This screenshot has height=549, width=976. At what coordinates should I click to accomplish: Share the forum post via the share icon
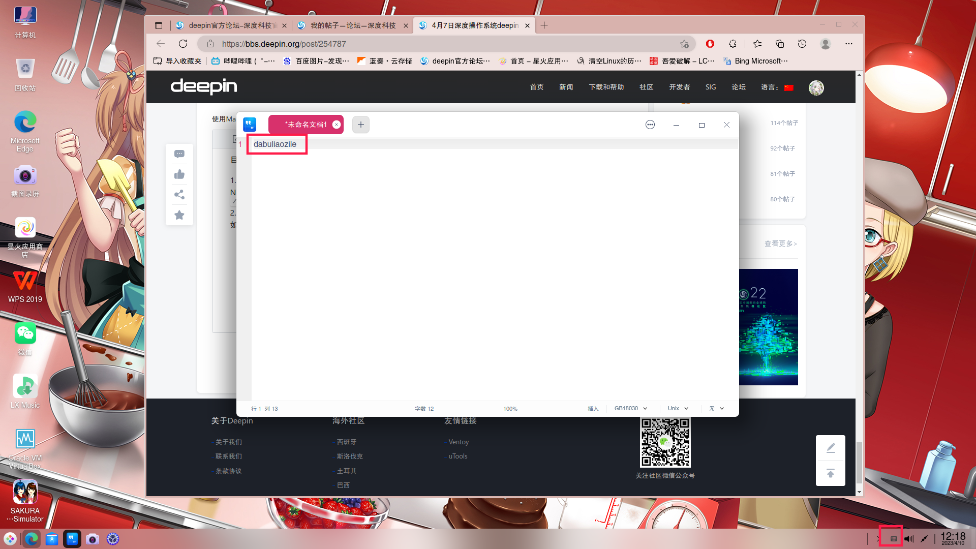[x=179, y=195]
